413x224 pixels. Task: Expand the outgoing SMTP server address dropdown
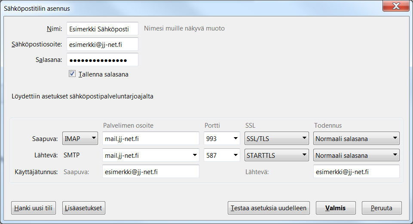tap(195, 155)
